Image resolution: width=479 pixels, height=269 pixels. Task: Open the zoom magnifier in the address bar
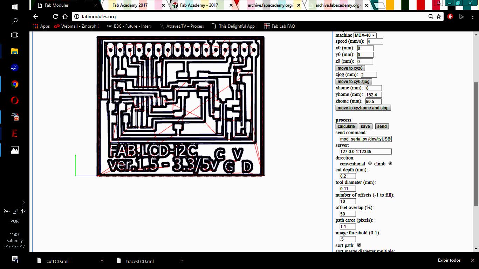431,16
